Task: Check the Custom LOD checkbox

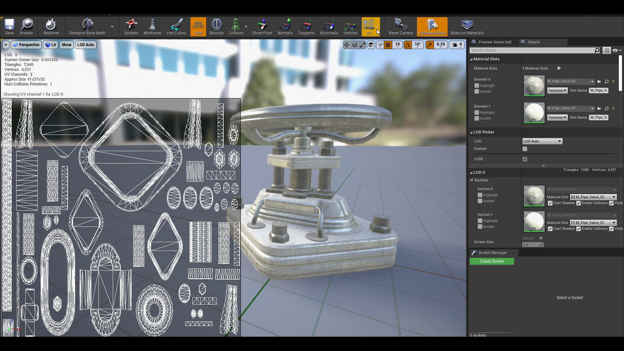Action: pyautogui.click(x=525, y=149)
